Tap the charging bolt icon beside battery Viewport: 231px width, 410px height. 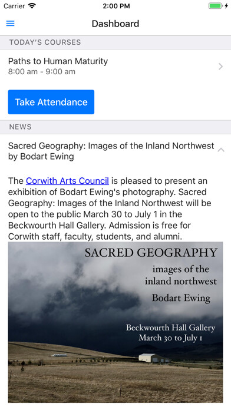[226, 6]
